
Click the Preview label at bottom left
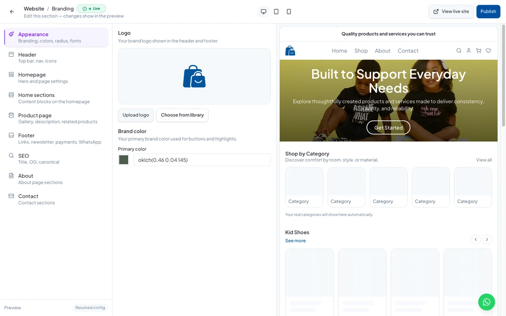[x=13, y=308]
